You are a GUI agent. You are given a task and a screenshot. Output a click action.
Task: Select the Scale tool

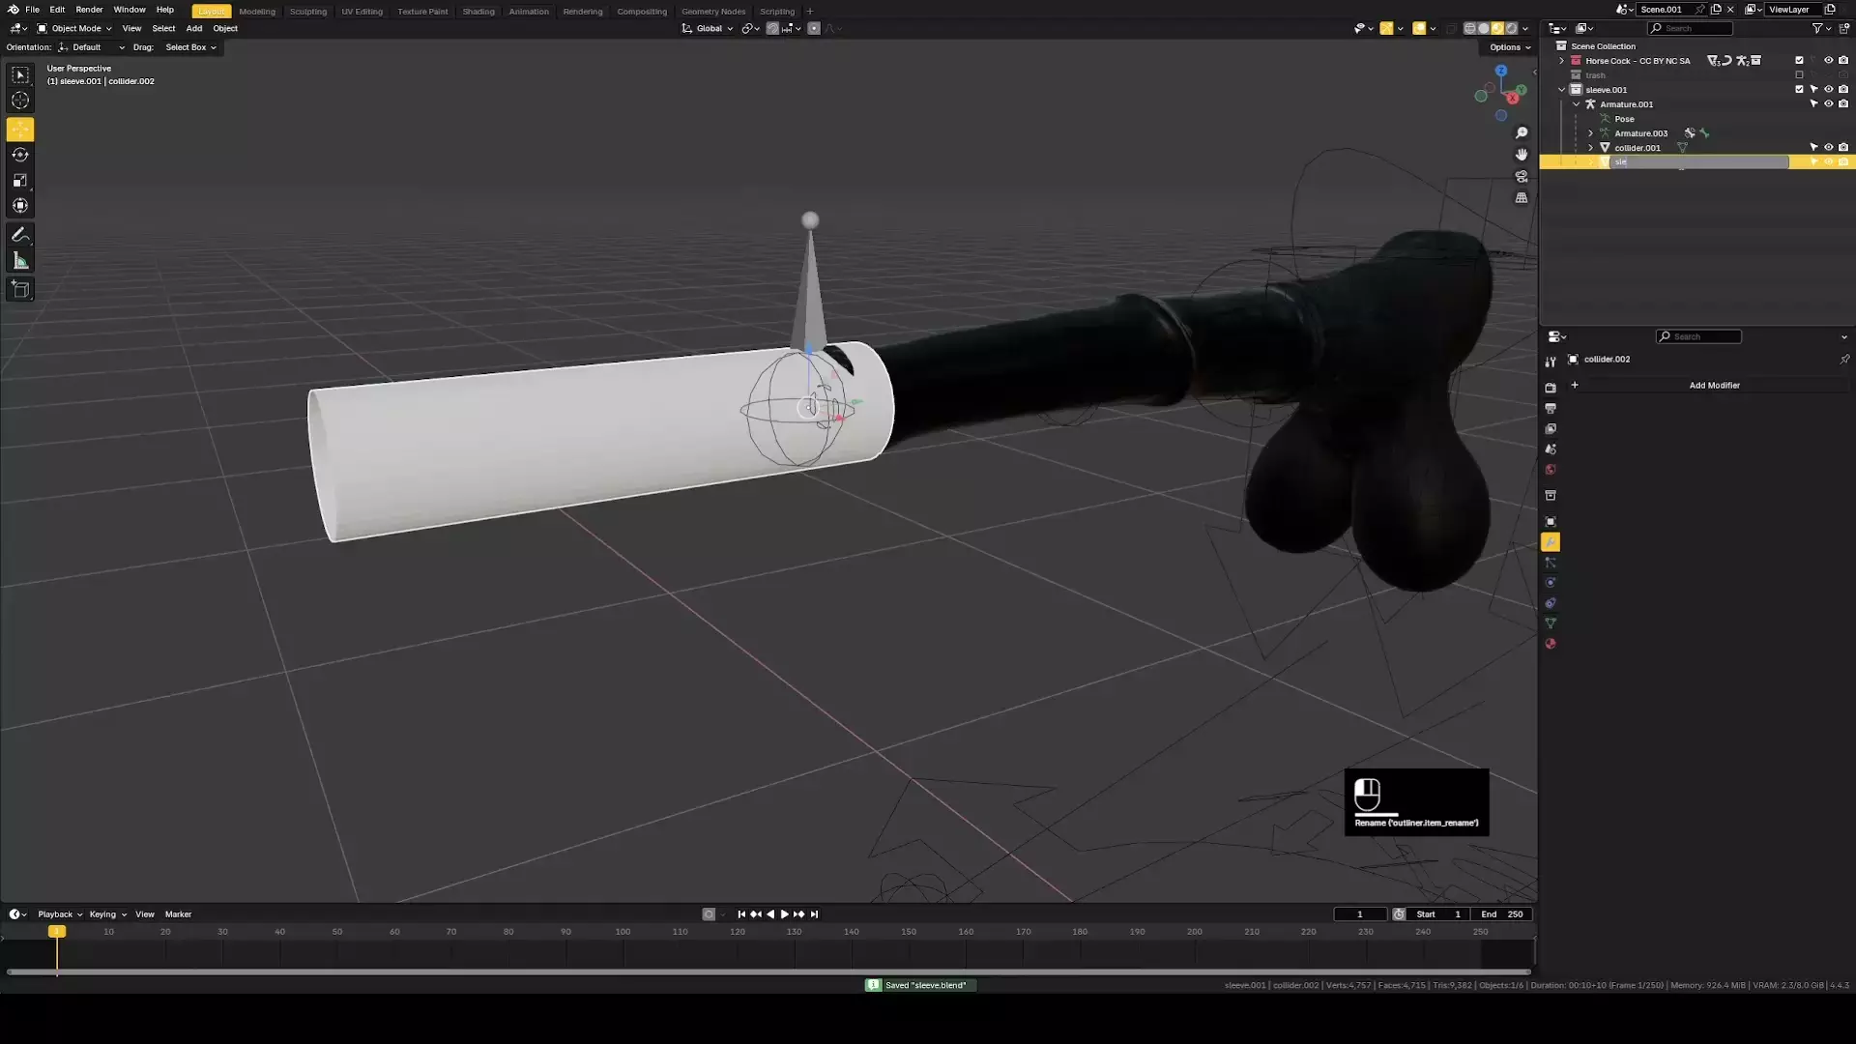tap(20, 181)
